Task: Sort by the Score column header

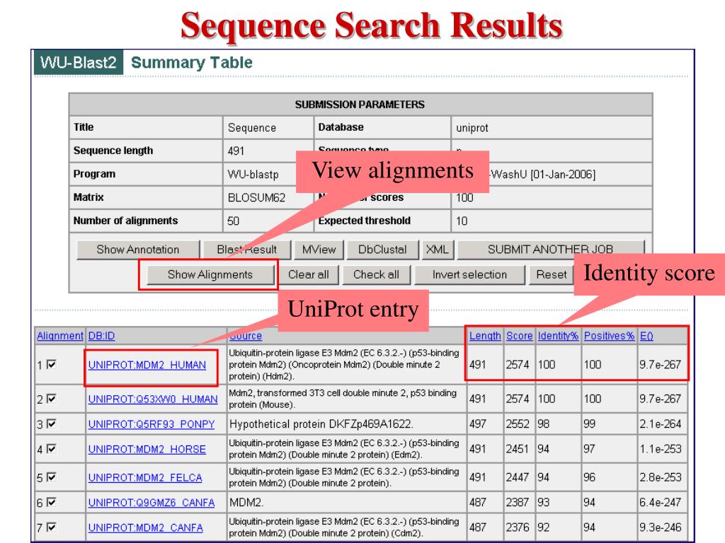Action: tap(519, 336)
